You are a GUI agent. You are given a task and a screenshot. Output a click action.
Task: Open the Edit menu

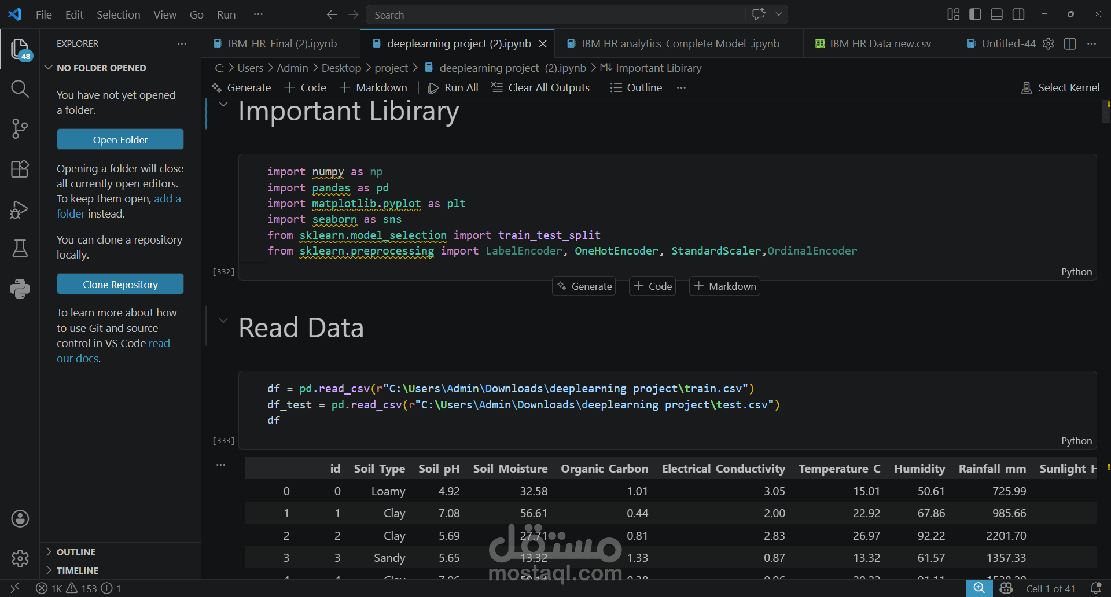click(74, 14)
